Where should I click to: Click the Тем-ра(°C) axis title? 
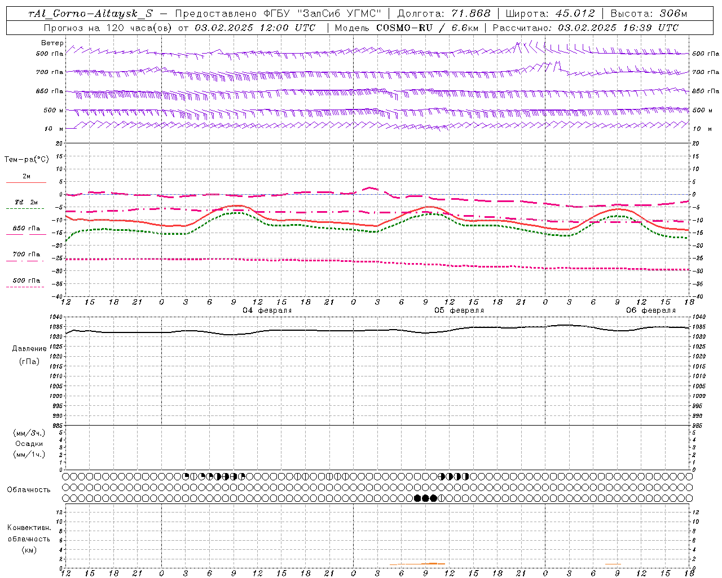[x=27, y=160]
